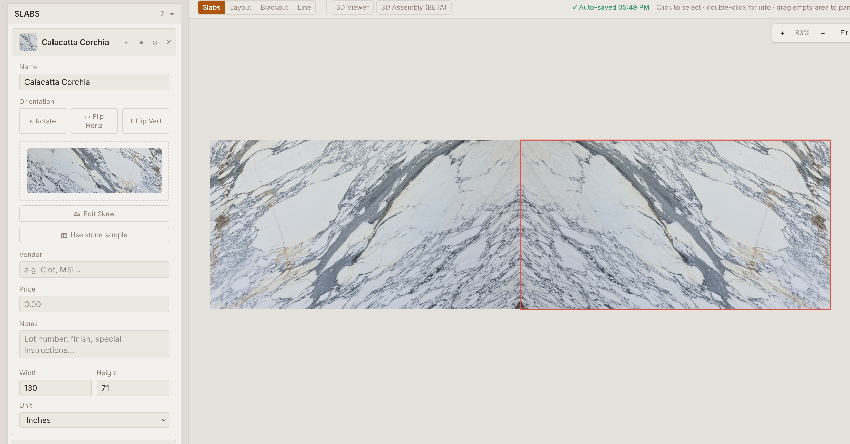Click the dot icon on the Calacatta Corchia card
850x444 pixels.
[x=141, y=43]
